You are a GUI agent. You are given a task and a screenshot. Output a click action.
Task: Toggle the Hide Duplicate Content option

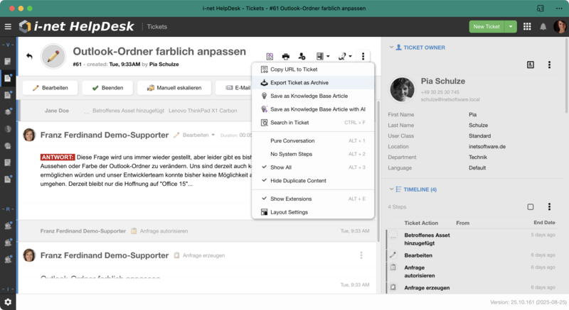click(x=298, y=180)
